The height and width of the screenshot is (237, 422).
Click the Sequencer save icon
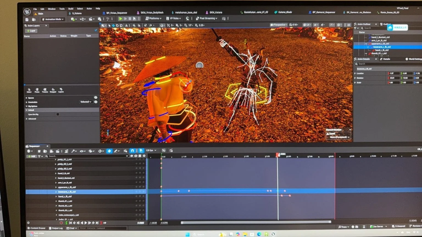(x=39, y=151)
